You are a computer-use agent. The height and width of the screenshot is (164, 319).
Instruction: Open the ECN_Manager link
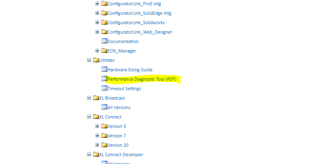coord(122,51)
